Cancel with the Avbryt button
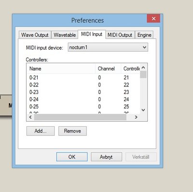This screenshot has height=192, width=193. pos(106,157)
